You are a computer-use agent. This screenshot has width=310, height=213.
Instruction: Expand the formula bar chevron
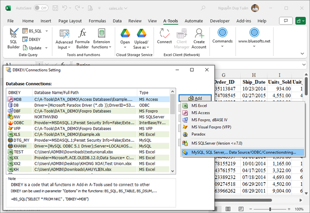point(304,65)
